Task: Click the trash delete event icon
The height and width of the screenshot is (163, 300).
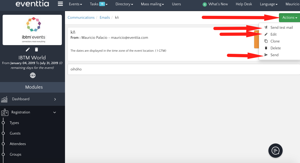Action: pyautogui.click(x=37, y=50)
